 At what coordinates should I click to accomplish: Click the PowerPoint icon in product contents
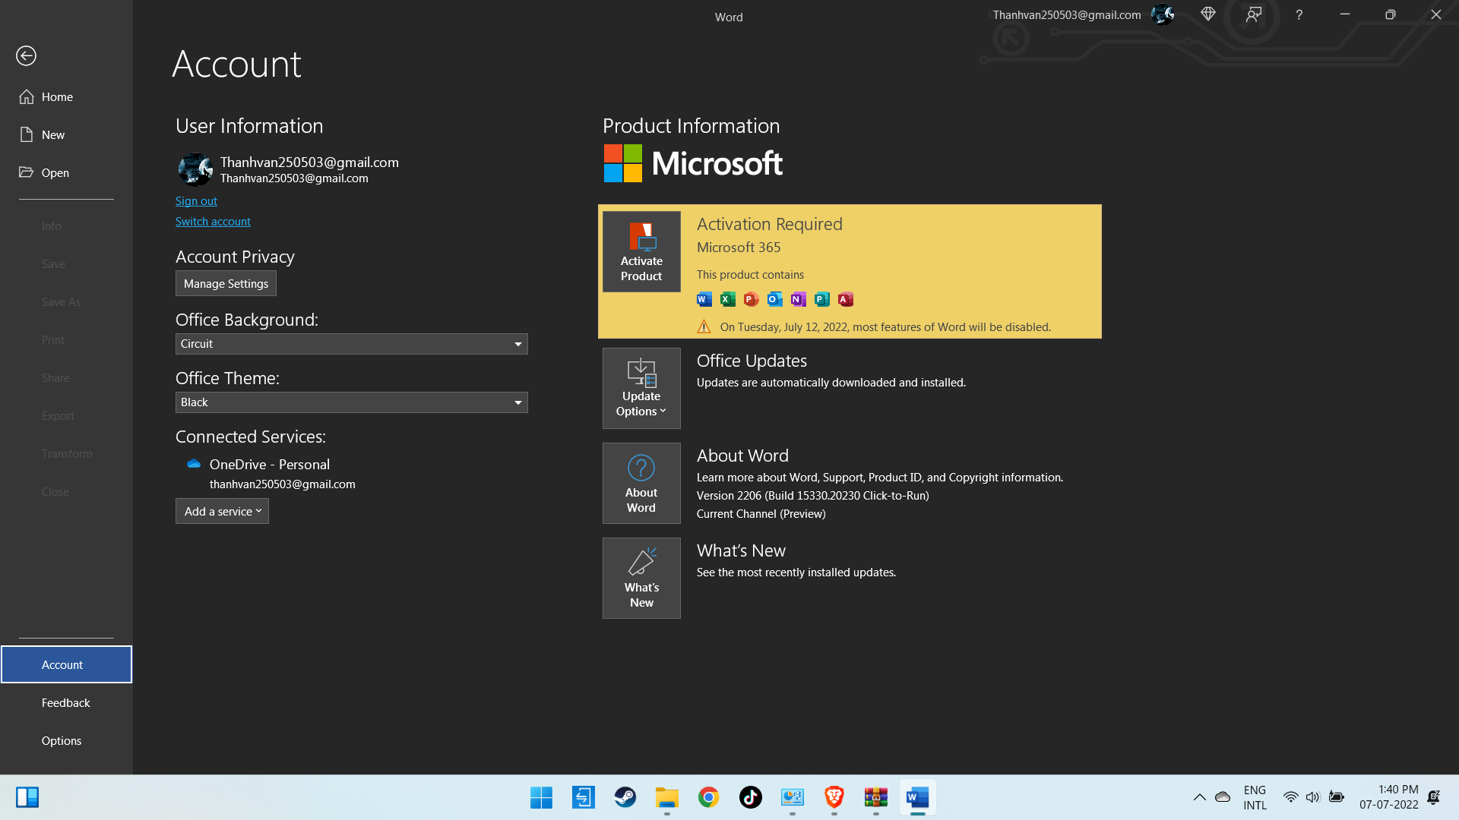pos(752,299)
